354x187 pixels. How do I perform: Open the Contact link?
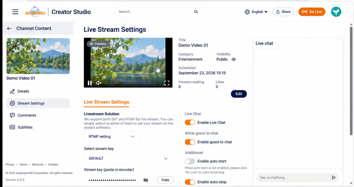(x=53, y=165)
